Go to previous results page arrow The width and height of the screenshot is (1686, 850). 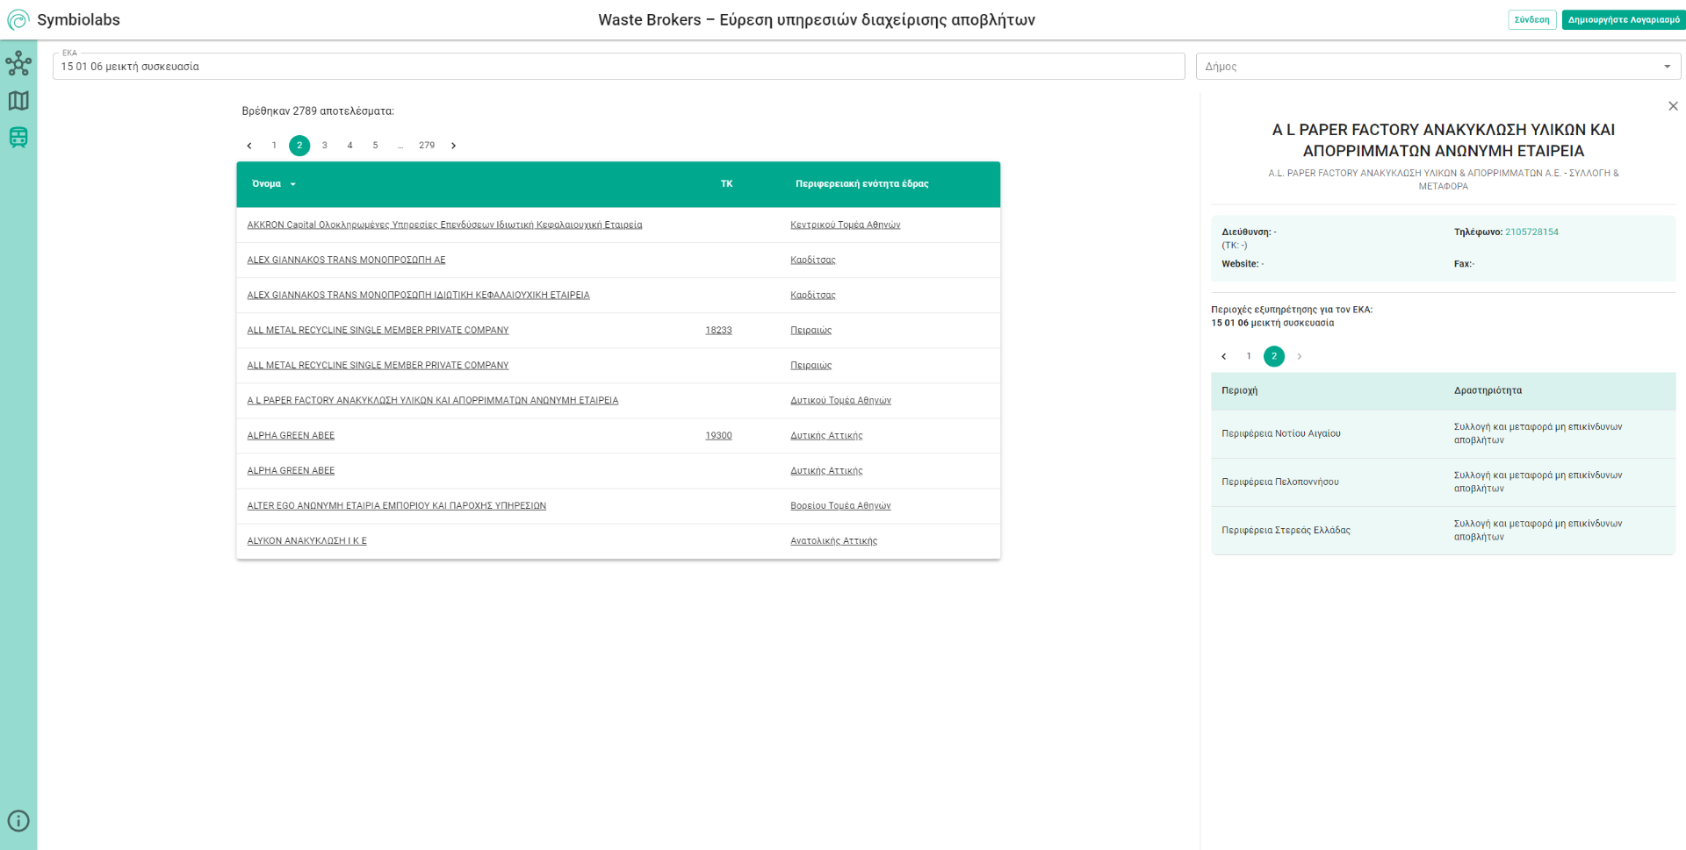[249, 146]
